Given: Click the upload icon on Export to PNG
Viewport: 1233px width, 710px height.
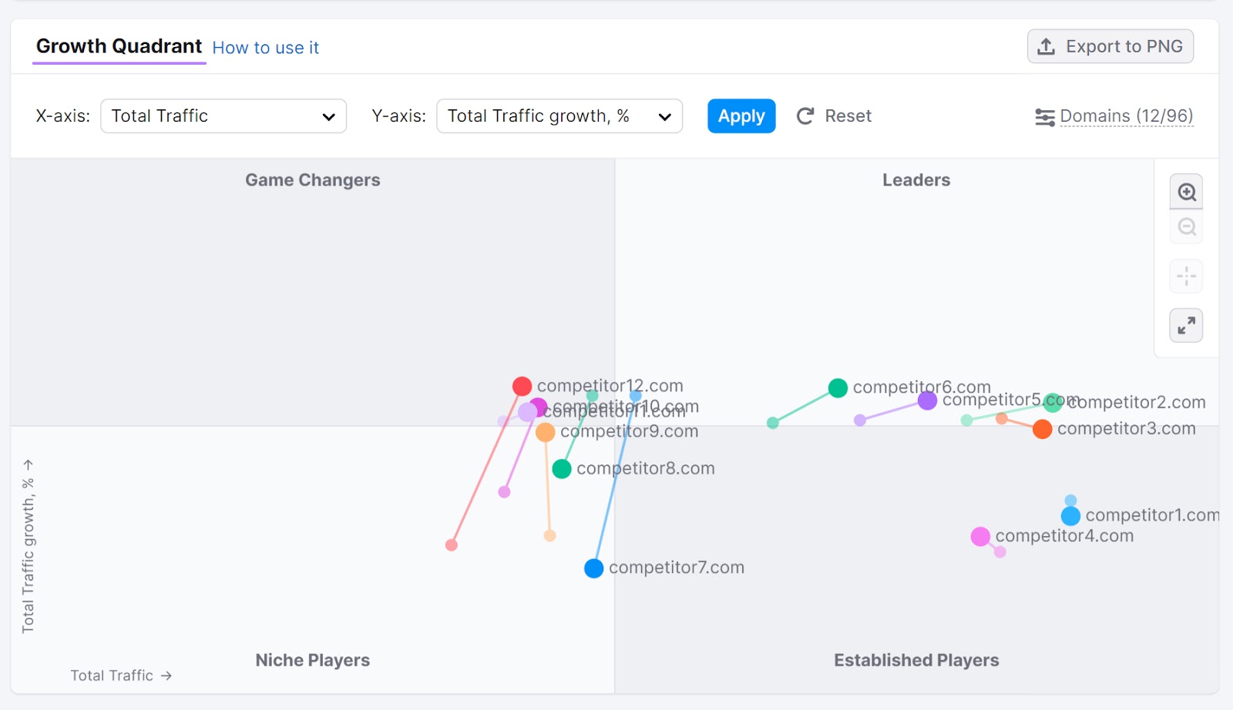Looking at the screenshot, I should pyautogui.click(x=1046, y=45).
